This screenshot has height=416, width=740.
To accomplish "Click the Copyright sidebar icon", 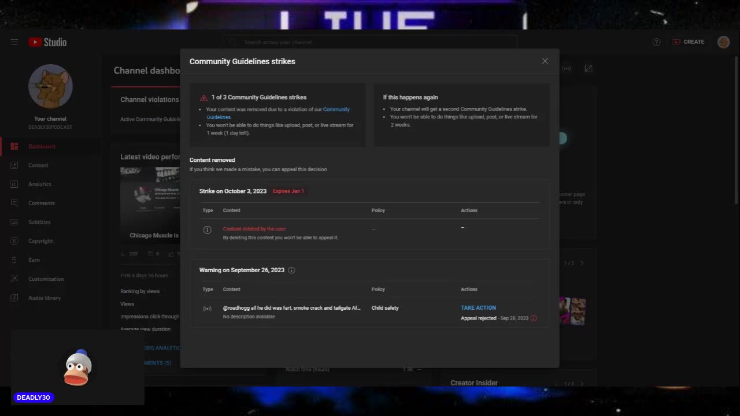I will tap(14, 242).
